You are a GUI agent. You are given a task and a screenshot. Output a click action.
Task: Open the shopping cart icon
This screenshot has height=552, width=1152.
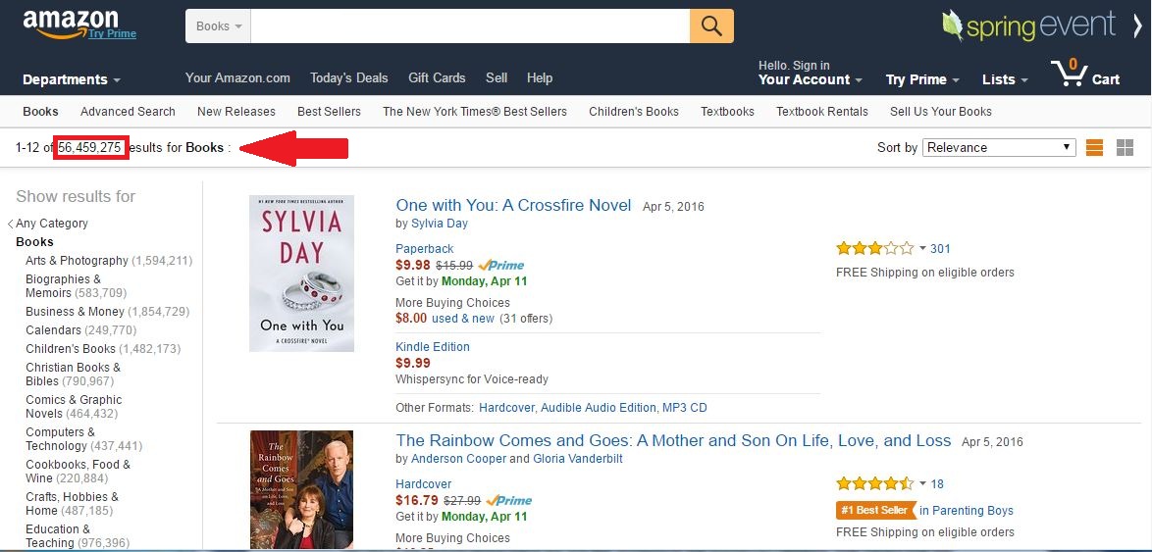point(1083,75)
